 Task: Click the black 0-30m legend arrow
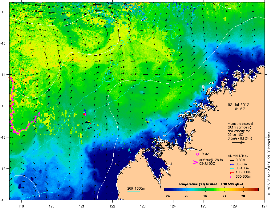pyautogui.click(x=232, y=160)
